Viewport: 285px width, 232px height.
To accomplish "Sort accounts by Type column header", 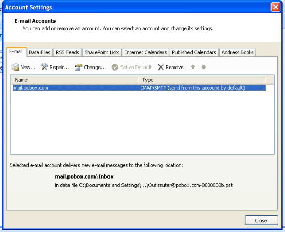I will point(202,80).
